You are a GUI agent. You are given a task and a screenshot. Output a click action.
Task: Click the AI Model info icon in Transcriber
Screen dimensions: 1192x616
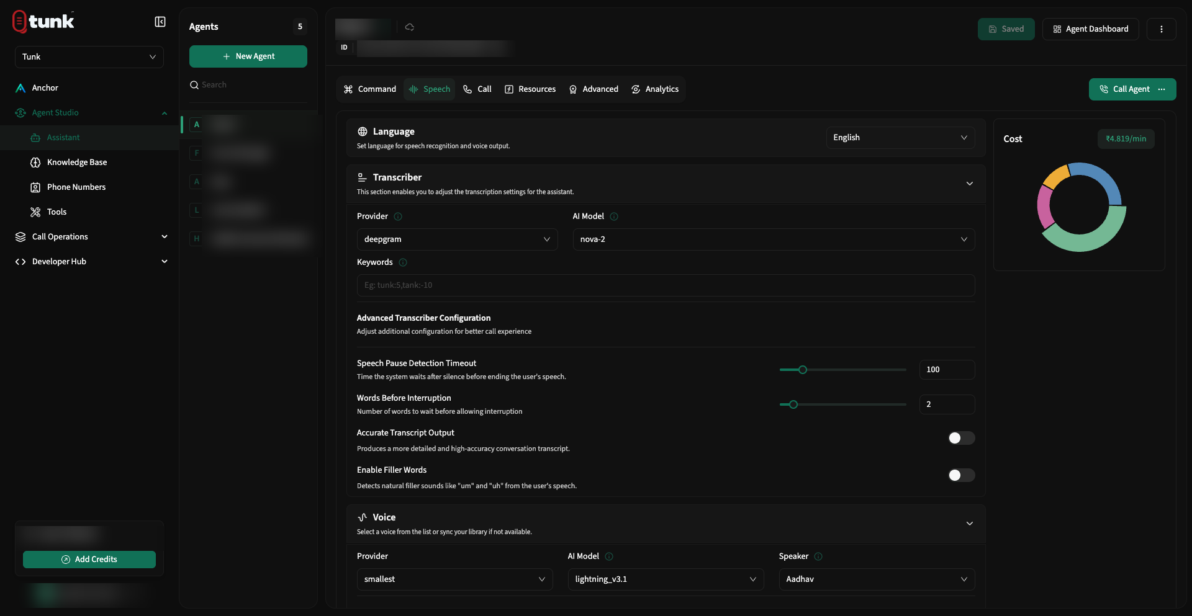(x=614, y=216)
